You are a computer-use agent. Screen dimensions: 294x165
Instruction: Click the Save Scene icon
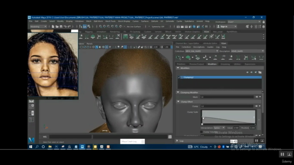point(61,27)
